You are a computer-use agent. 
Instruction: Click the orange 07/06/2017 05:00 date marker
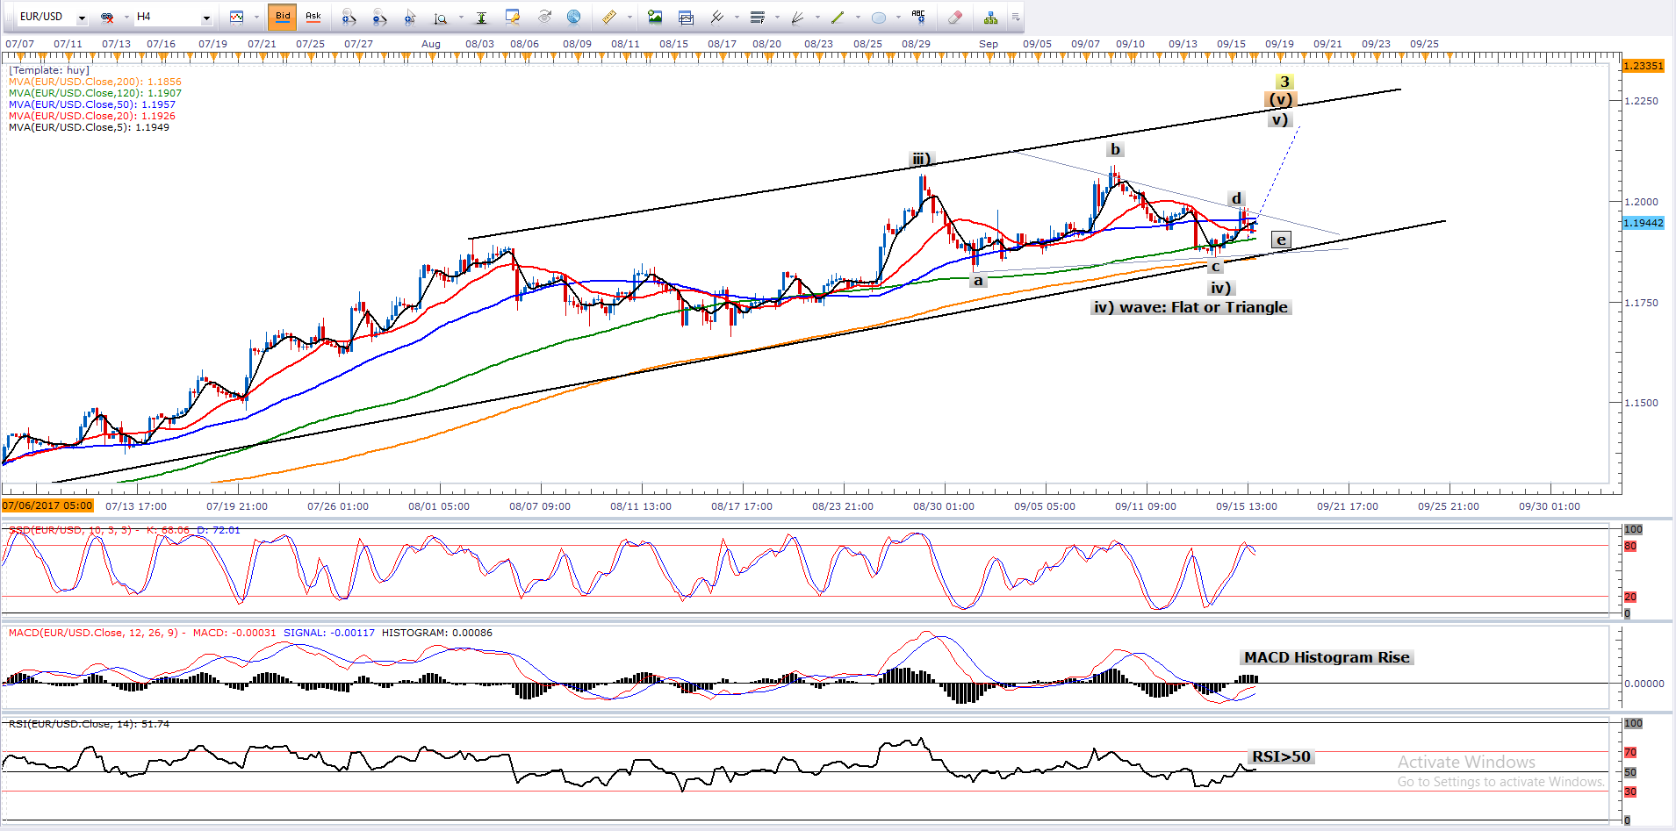(x=47, y=505)
